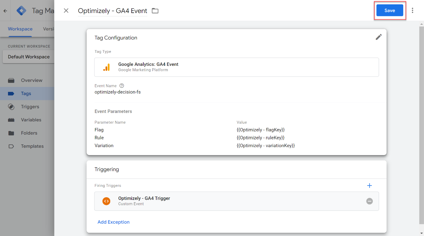Click the Triggering section heading

[x=107, y=169]
